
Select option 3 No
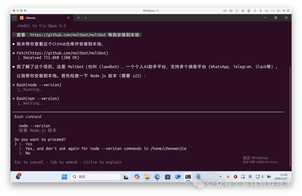click(28, 153)
